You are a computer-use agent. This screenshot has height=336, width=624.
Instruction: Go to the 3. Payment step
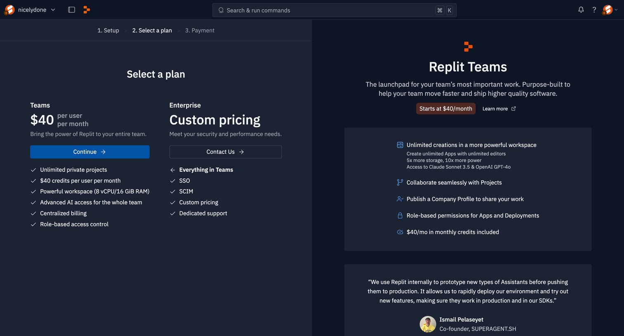(200, 31)
